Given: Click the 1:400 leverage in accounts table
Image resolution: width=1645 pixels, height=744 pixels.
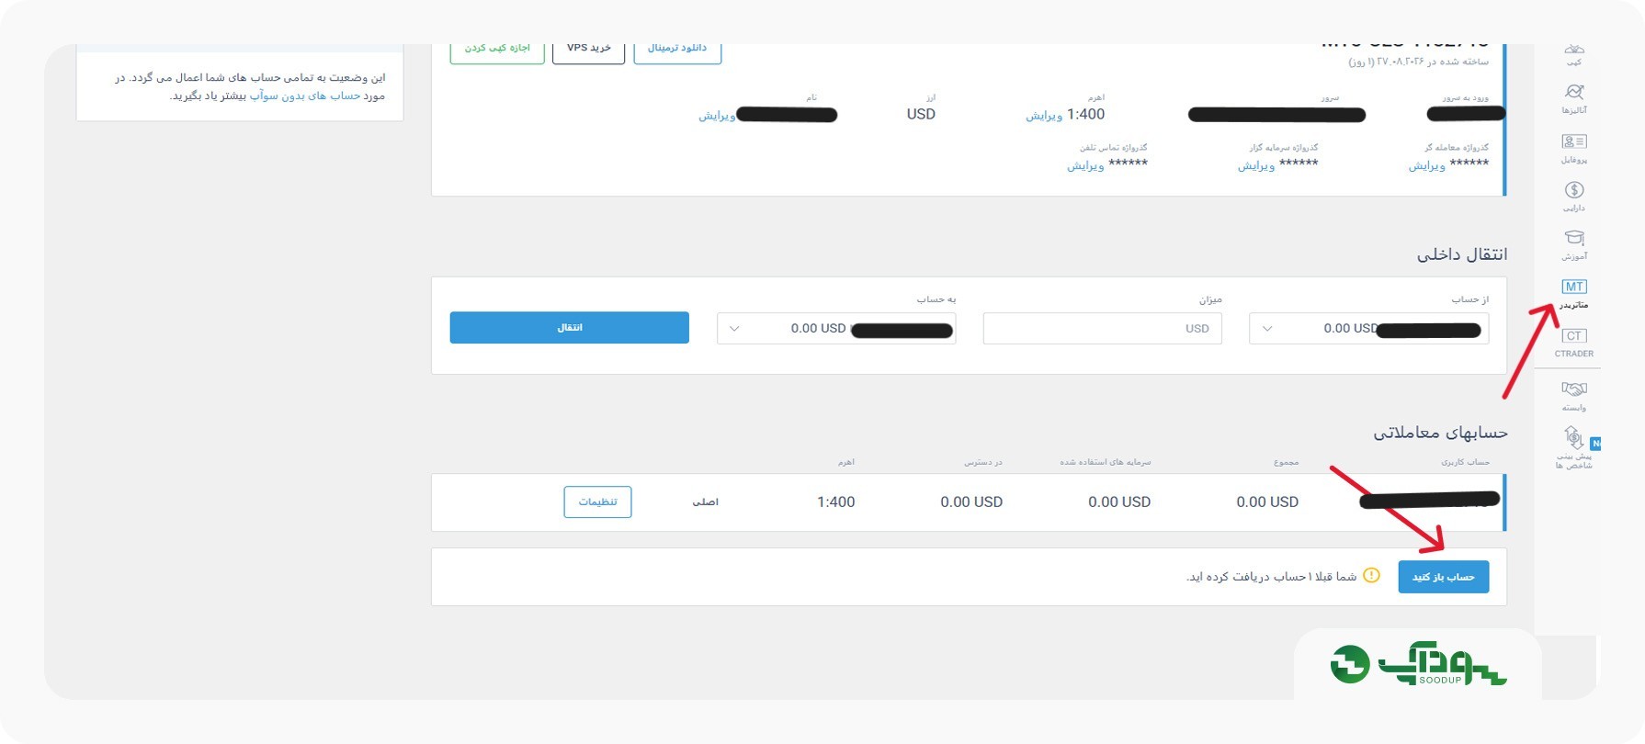Looking at the screenshot, I should pyautogui.click(x=836, y=502).
